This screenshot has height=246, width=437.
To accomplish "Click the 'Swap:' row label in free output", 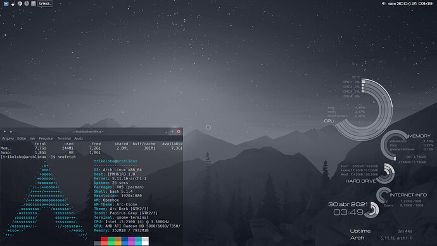I will 6,153.
